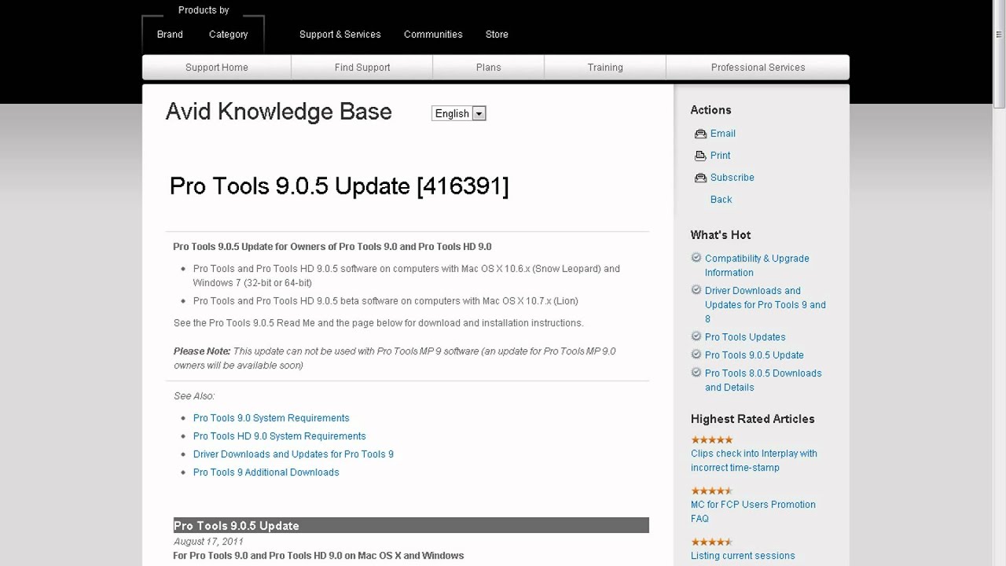This screenshot has width=1006, height=566.
Task: Click star rating above MC for FCP Users
Action: (712, 491)
